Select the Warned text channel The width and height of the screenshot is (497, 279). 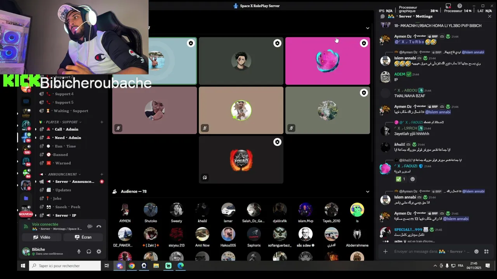[x=63, y=163]
